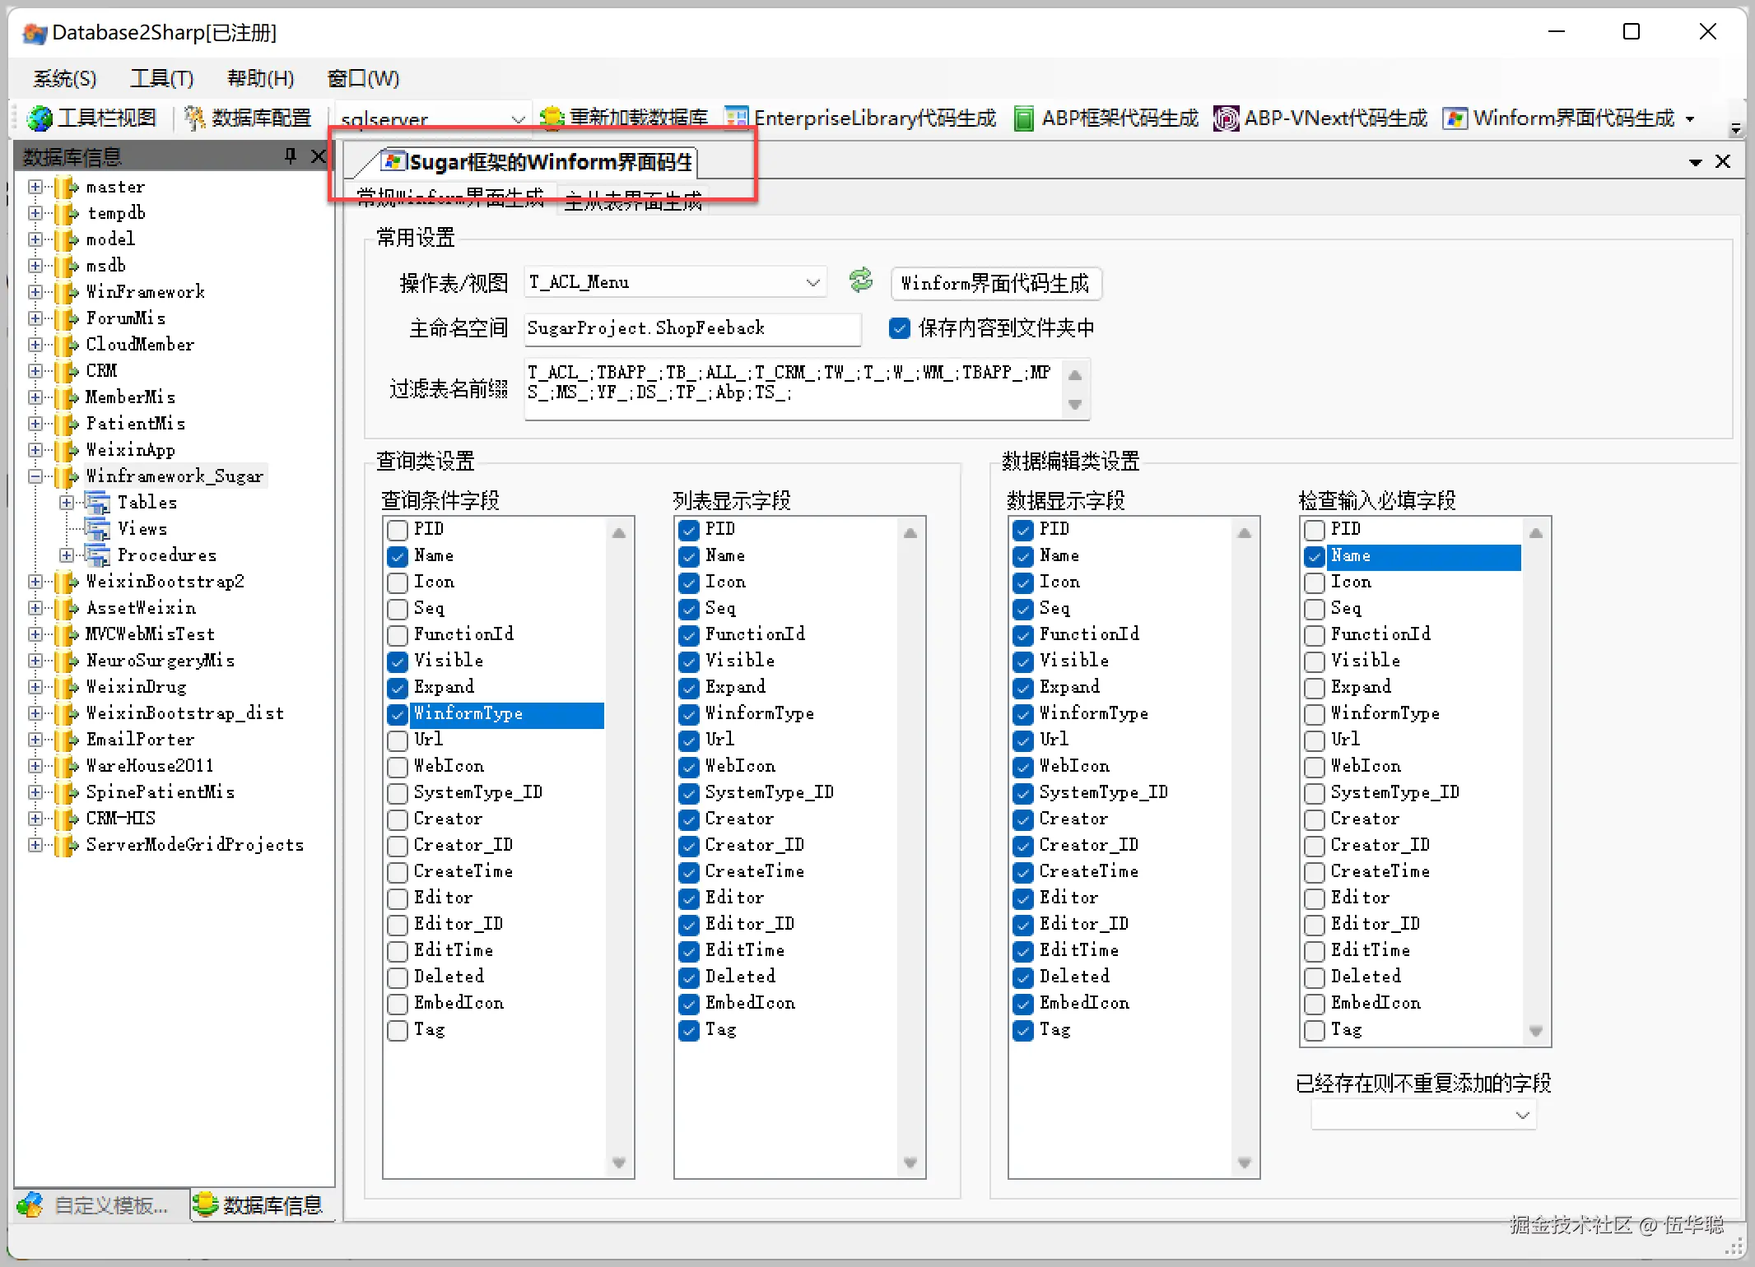Screen dimensions: 1755x1267
Task: Check PID in query condition fields
Action: tap(398, 529)
